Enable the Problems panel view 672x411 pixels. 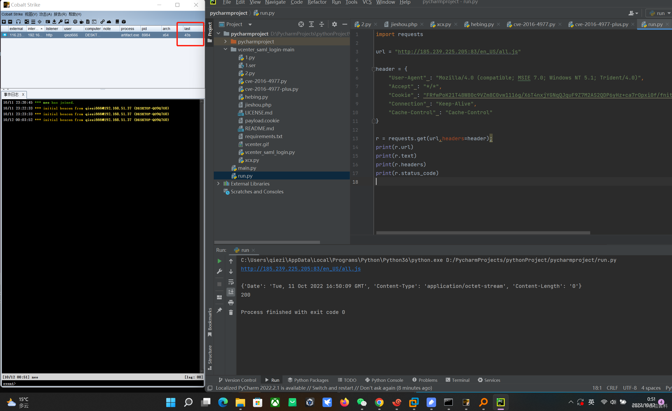coord(424,380)
